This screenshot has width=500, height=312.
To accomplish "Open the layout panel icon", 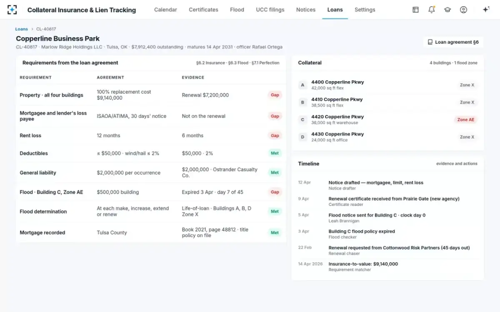I will 415,10.
